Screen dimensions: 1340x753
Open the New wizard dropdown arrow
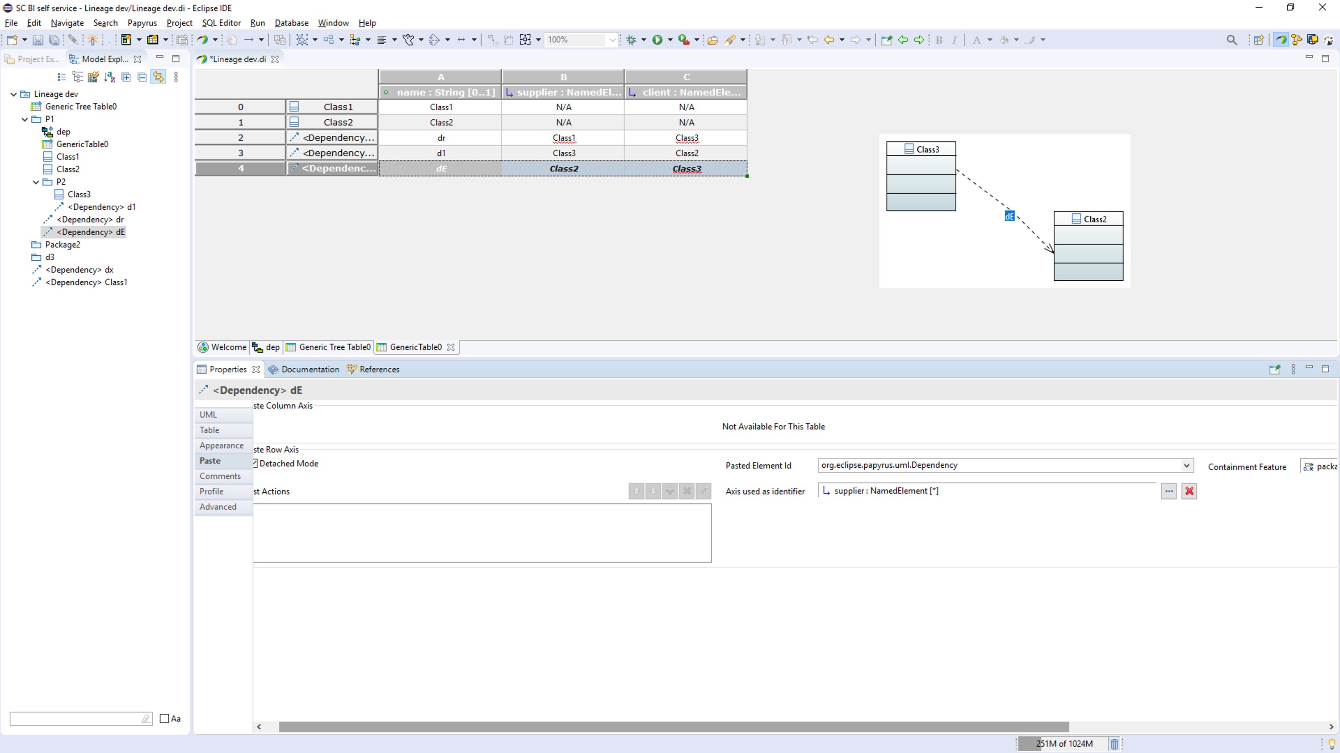(x=25, y=39)
